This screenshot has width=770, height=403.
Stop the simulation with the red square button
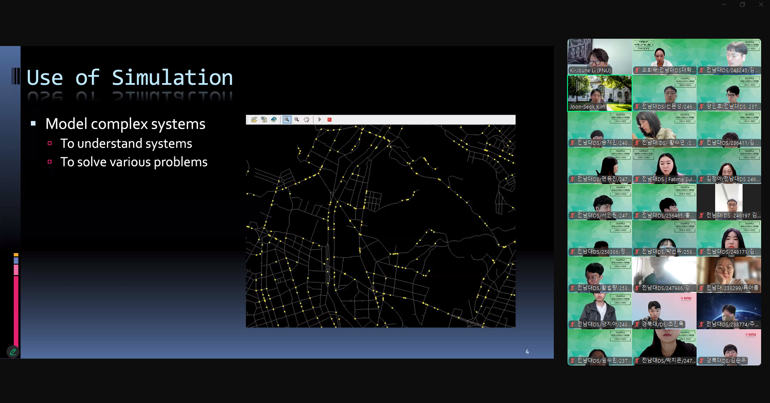coord(330,119)
